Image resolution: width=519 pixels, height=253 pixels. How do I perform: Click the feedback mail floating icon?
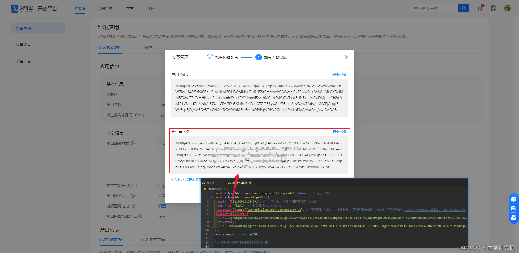514,217
